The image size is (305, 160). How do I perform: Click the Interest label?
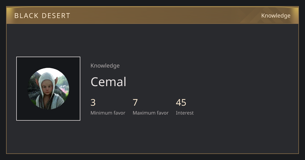coord(185,113)
